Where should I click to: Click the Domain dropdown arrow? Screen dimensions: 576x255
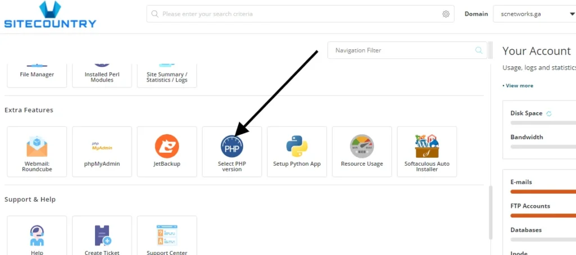tap(572, 14)
